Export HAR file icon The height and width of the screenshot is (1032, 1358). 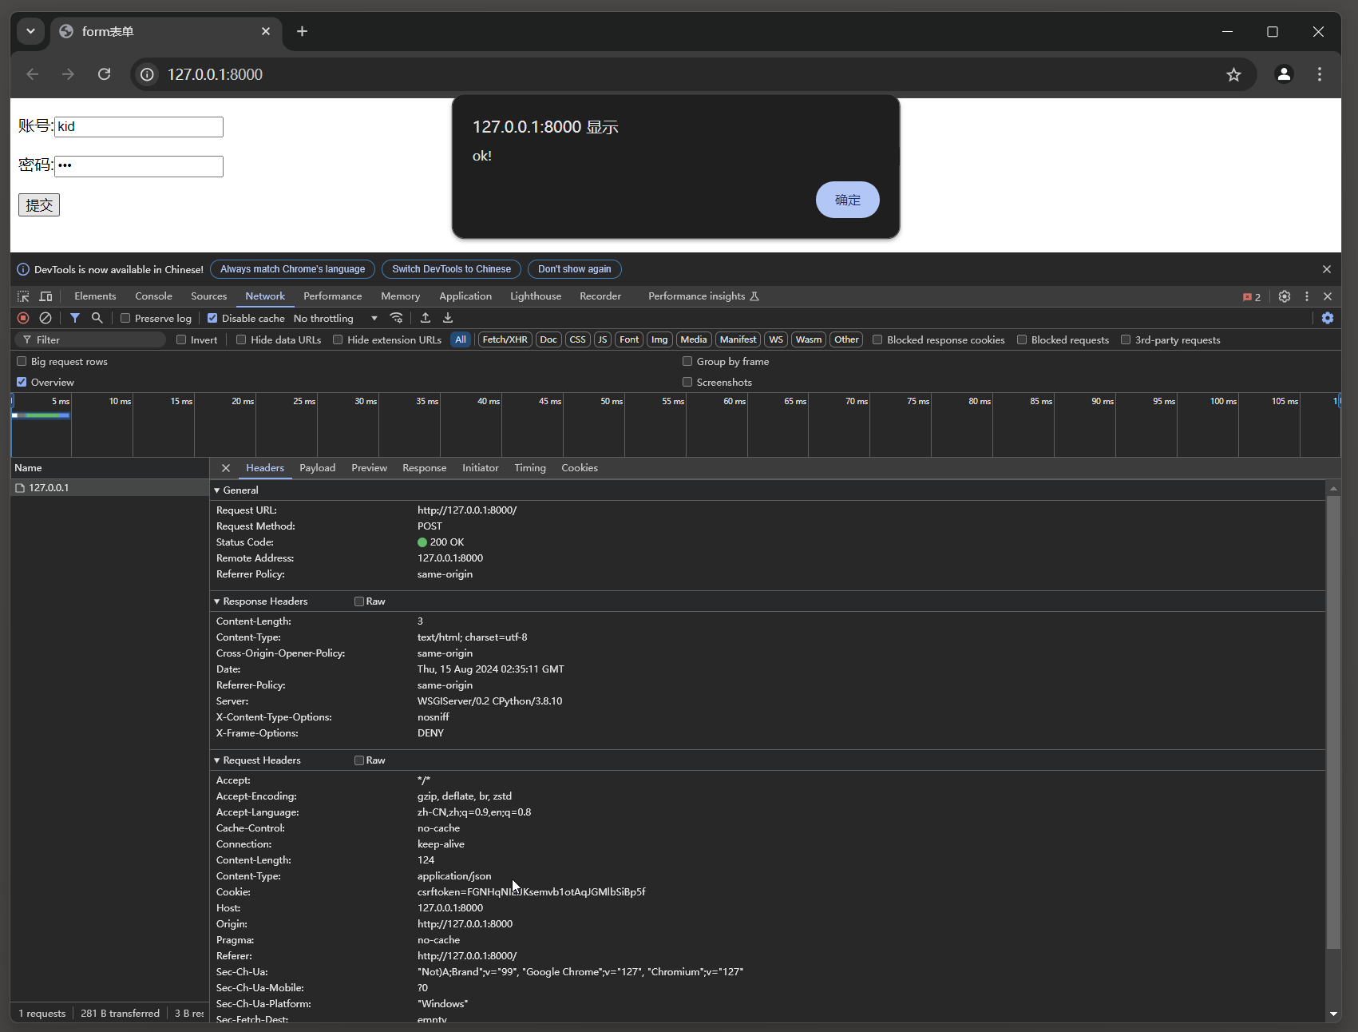point(448,318)
